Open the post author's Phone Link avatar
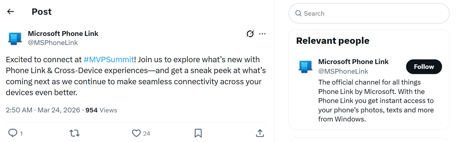The image size is (470, 142). coord(15,38)
